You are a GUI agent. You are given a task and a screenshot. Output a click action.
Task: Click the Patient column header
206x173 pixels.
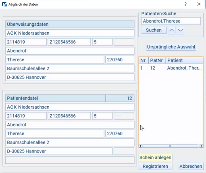tap(185, 60)
